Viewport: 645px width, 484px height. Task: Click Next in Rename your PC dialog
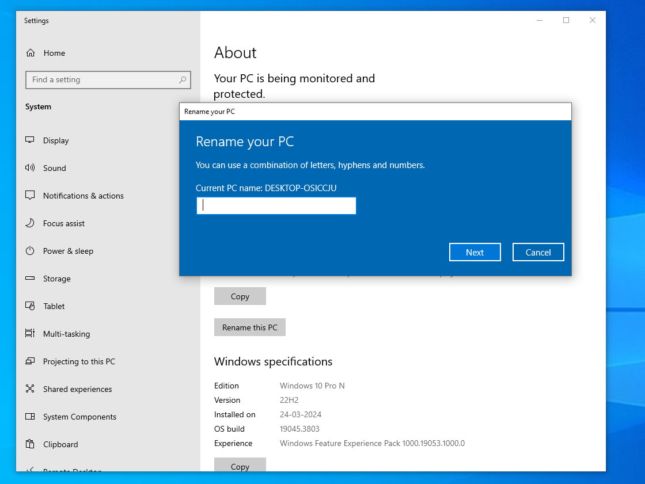click(x=475, y=252)
